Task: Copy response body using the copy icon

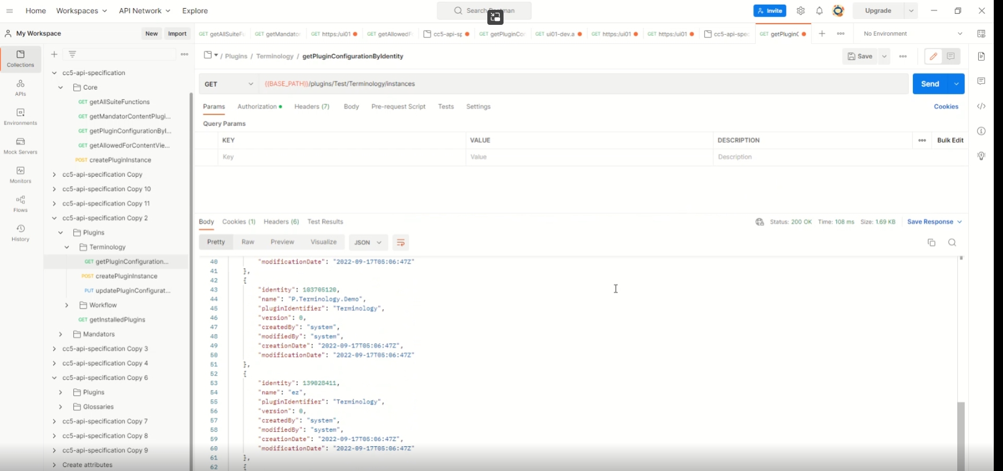Action: coord(931,243)
